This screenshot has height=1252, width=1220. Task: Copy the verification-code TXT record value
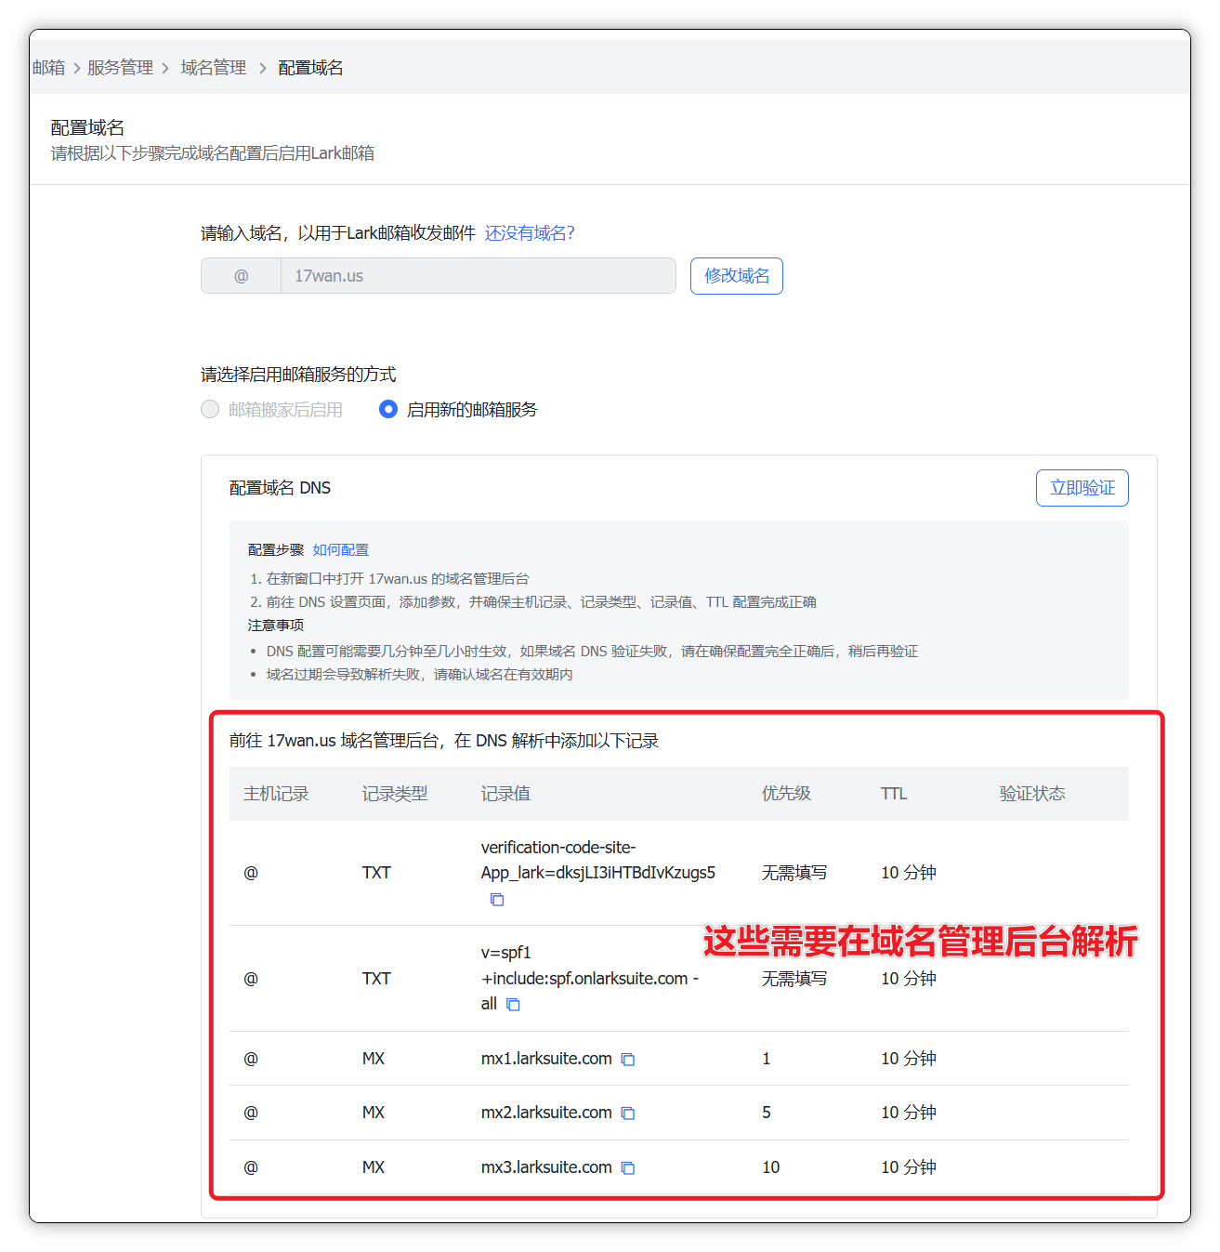click(x=497, y=899)
